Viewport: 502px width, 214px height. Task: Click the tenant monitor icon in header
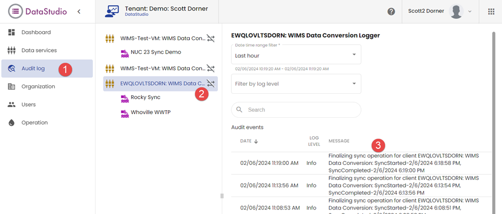[x=111, y=12]
